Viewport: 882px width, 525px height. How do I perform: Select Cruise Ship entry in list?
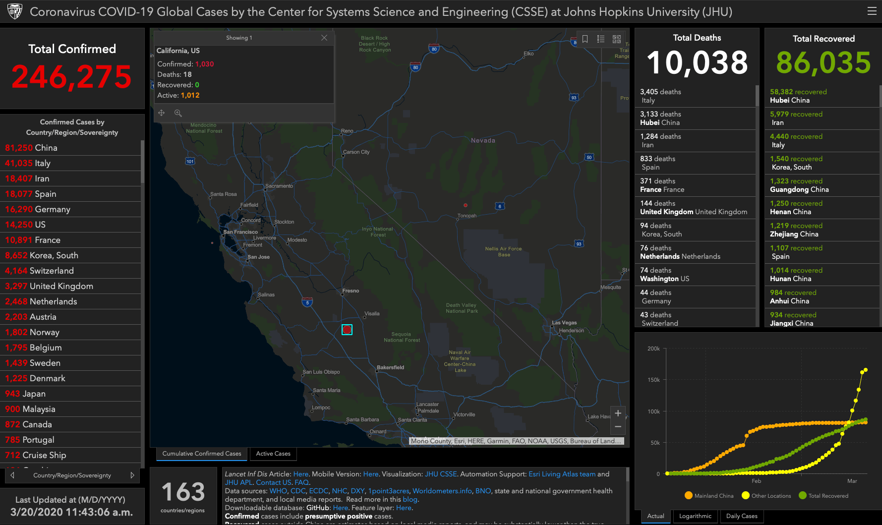pyautogui.click(x=71, y=455)
